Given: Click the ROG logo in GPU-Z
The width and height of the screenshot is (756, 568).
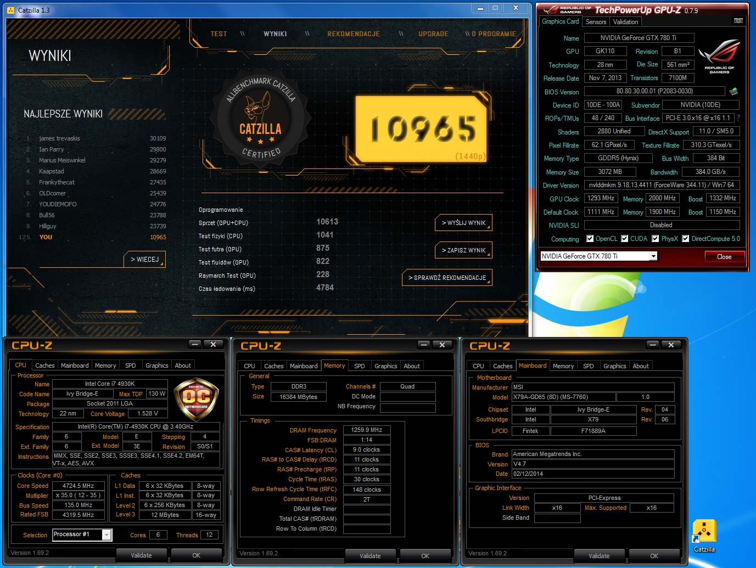Looking at the screenshot, I should coord(719,57).
